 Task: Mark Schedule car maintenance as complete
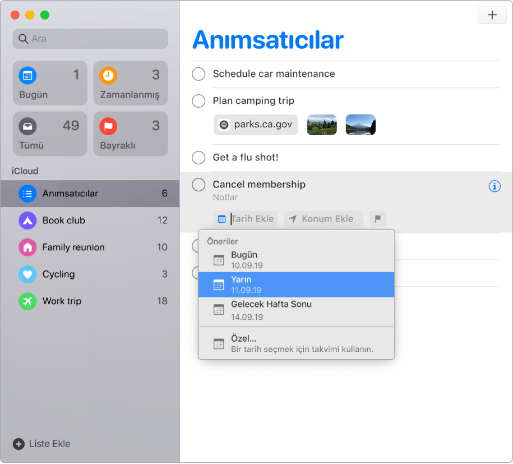pos(198,74)
